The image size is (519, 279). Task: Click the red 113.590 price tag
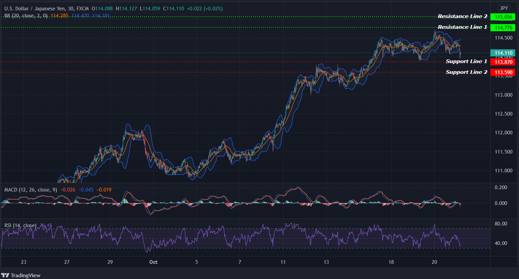[503, 73]
